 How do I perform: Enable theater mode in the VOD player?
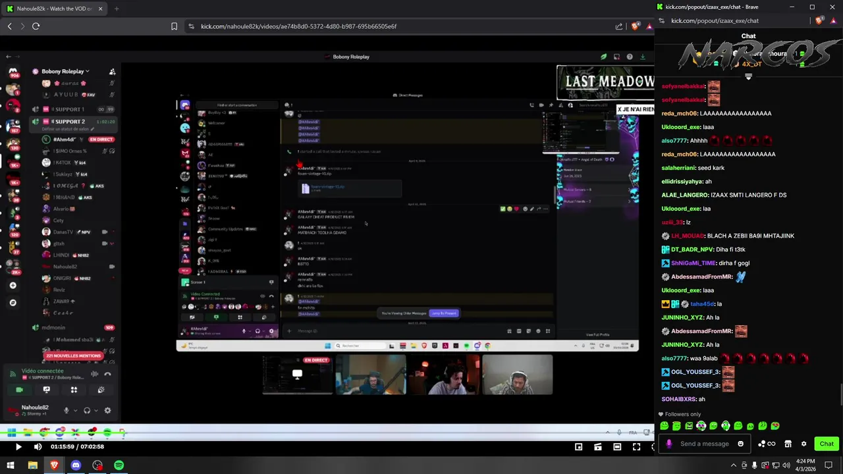coord(617,446)
